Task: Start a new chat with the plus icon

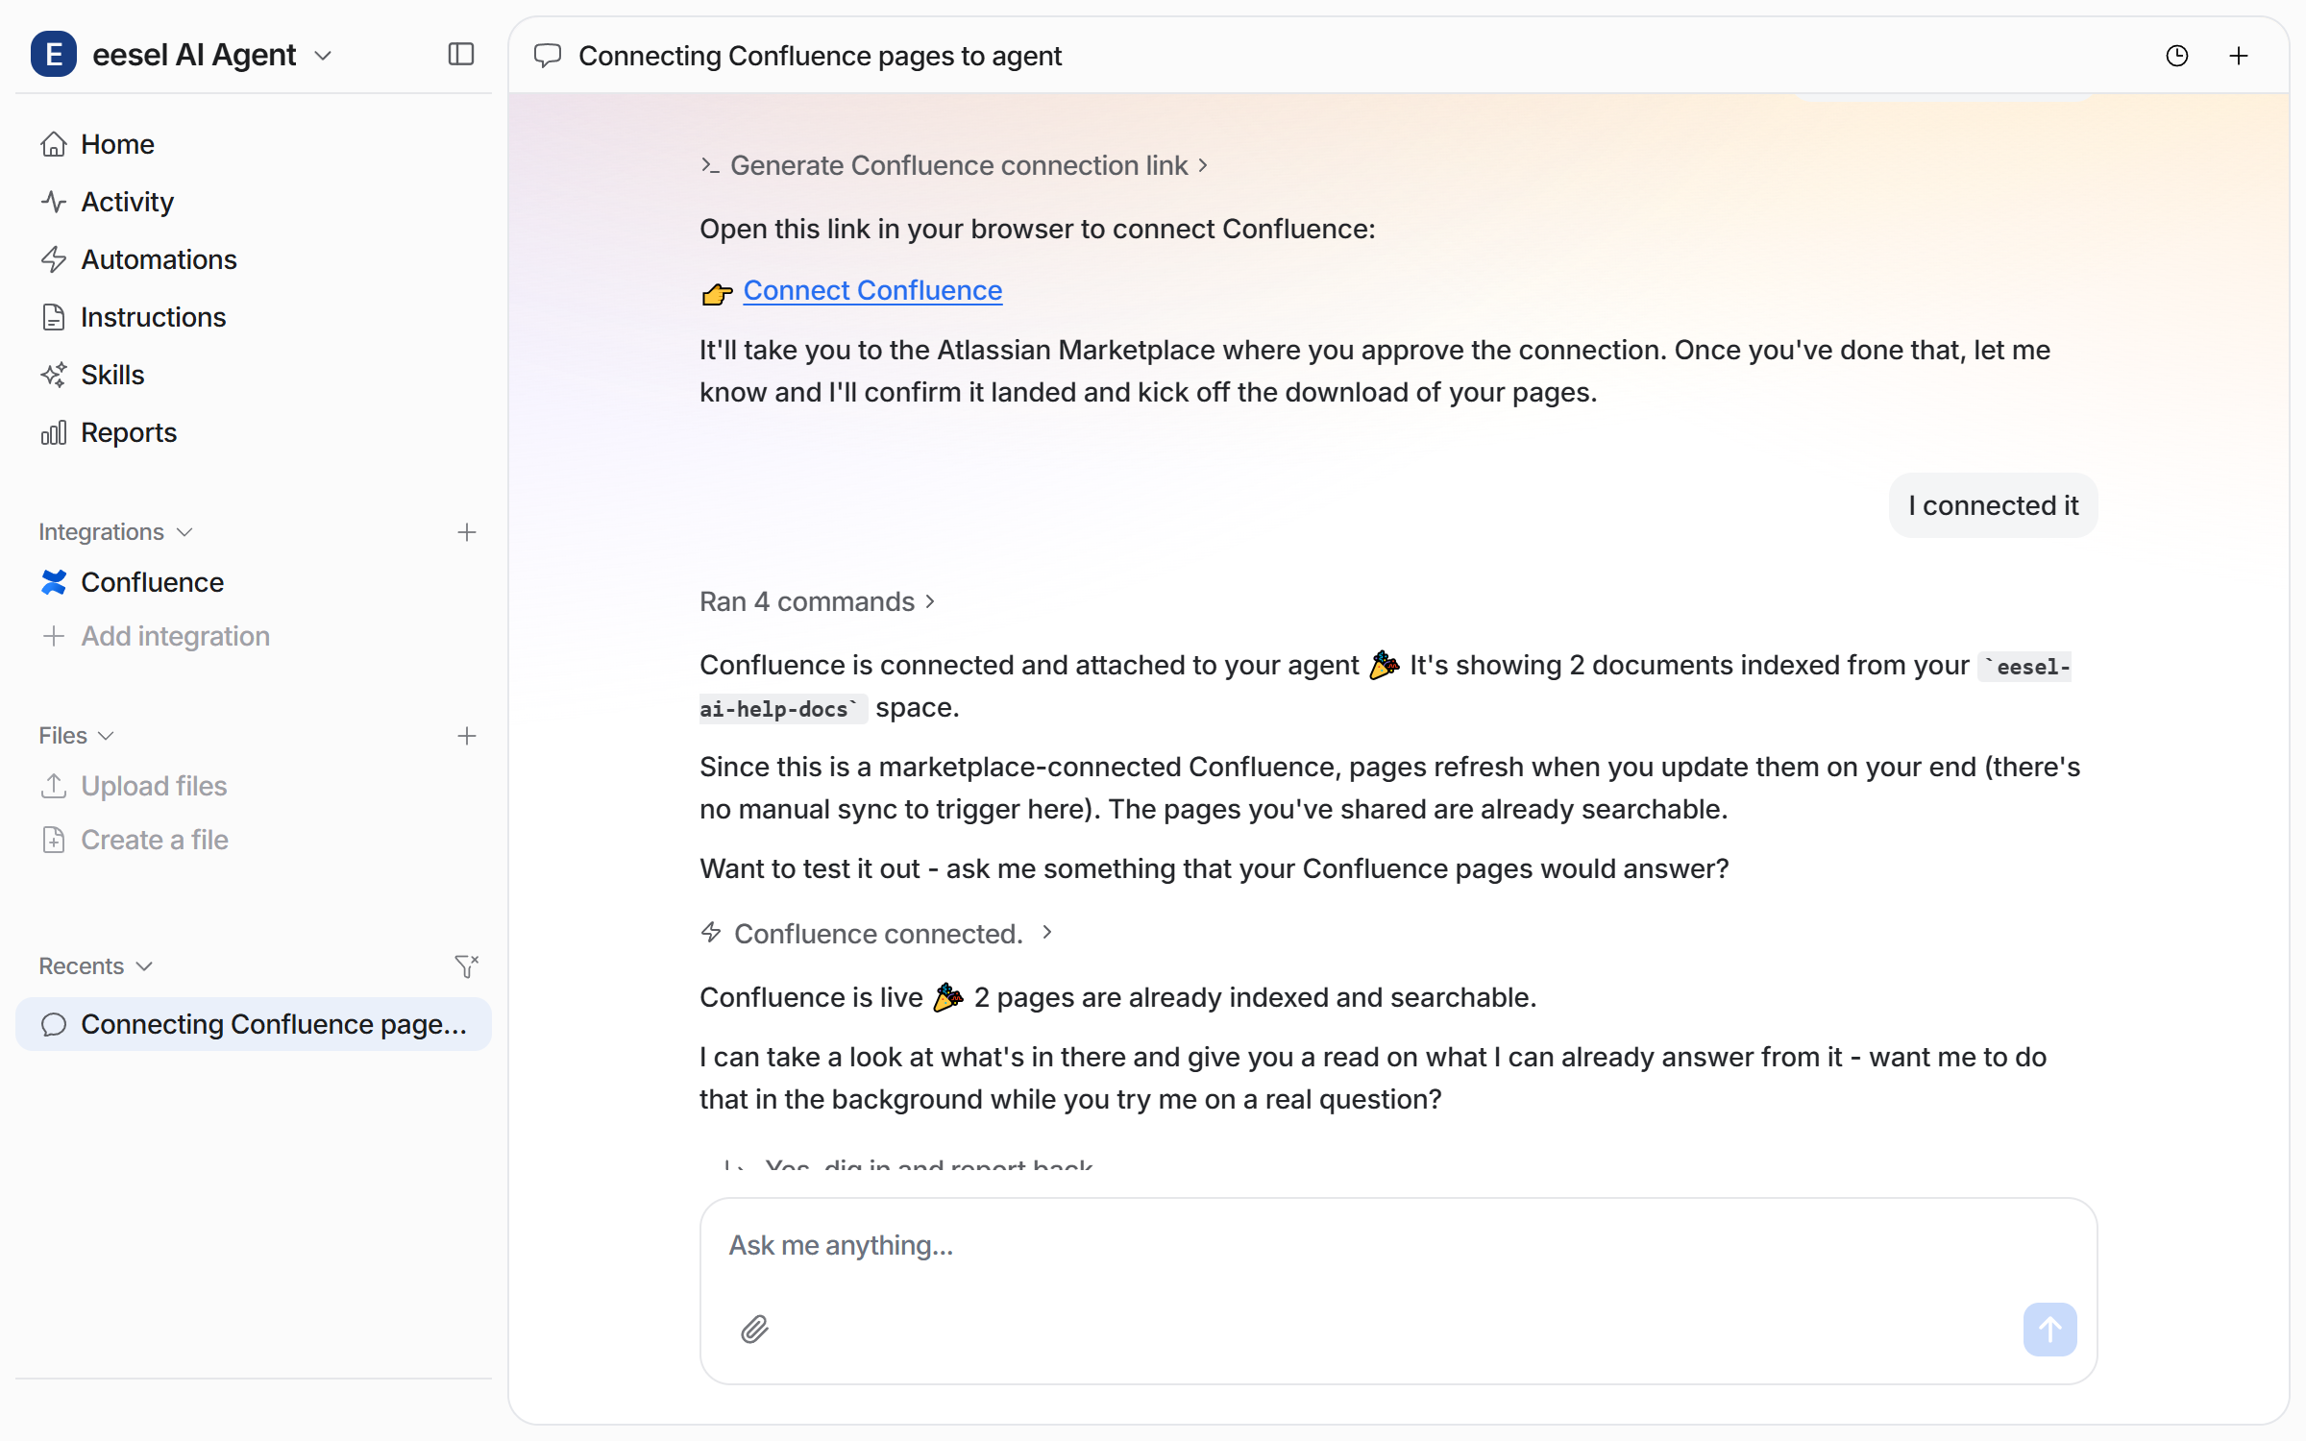Action: (2239, 56)
